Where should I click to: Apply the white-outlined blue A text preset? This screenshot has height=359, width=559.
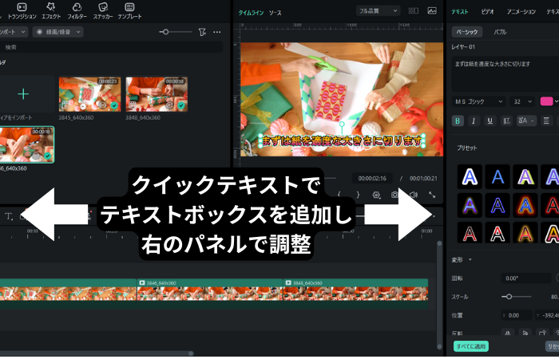point(470,176)
